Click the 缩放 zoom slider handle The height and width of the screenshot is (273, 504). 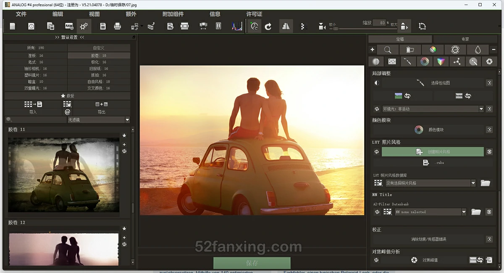pos(336,29)
